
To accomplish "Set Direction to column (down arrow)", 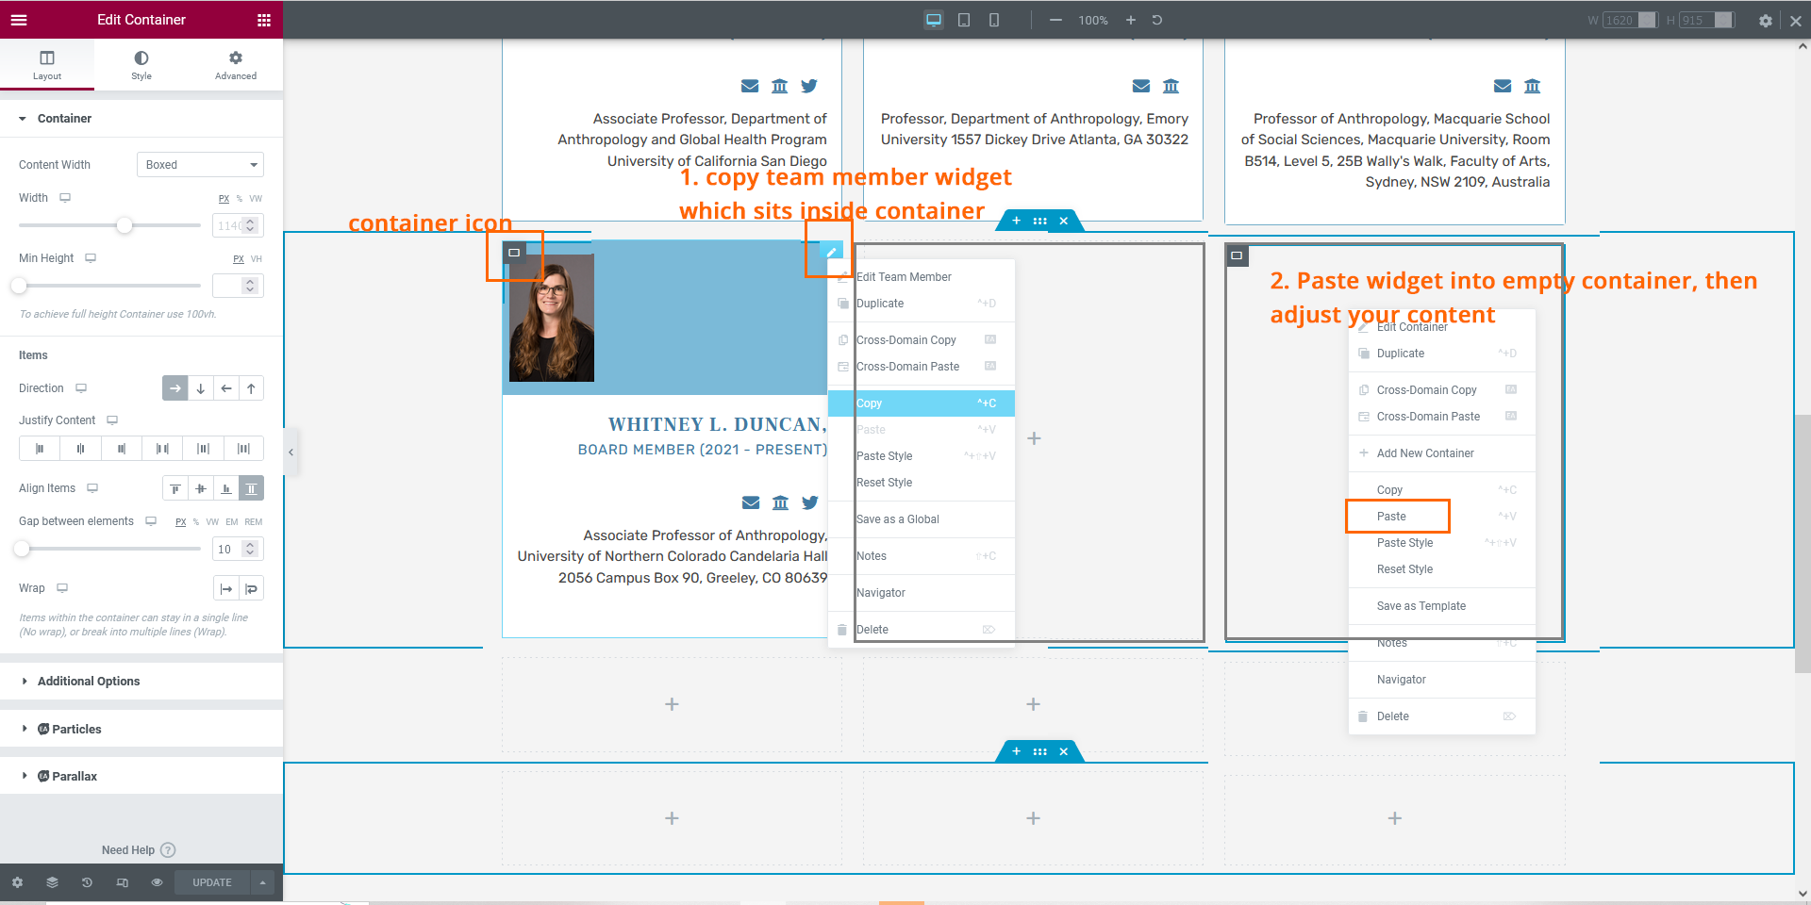I will (x=201, y=388).
